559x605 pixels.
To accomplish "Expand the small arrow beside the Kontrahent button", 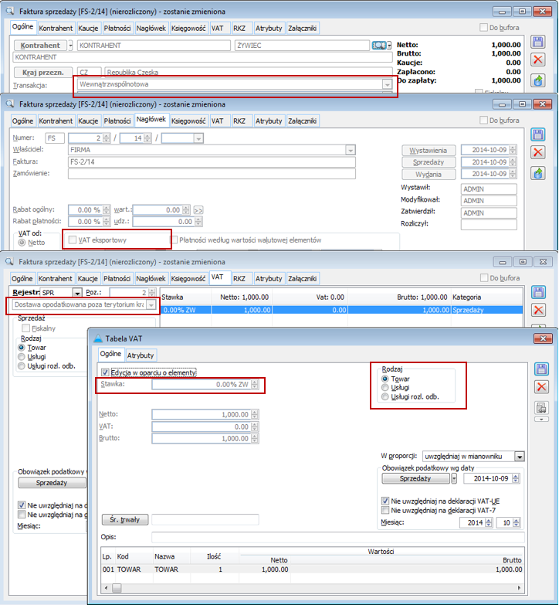I will tap(70, 45).
